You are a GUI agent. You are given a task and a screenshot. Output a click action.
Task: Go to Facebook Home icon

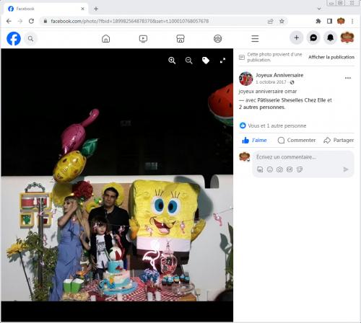(105, 38)
